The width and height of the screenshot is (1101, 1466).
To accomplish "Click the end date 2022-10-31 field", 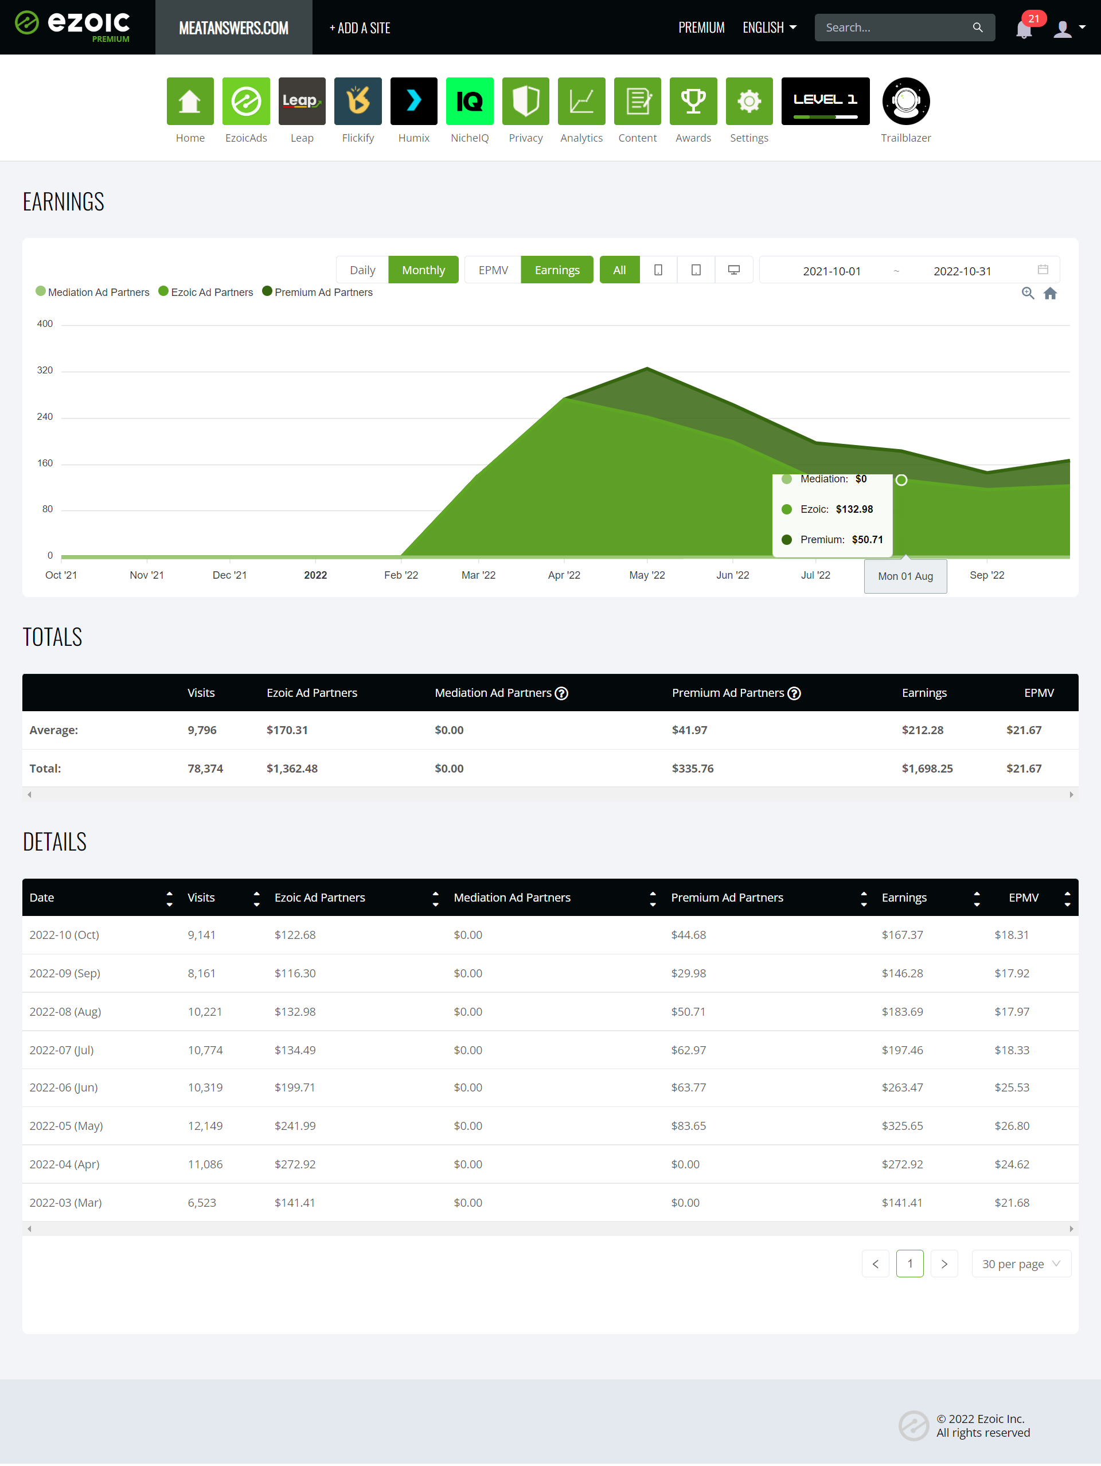I will [x=963, y=271].
